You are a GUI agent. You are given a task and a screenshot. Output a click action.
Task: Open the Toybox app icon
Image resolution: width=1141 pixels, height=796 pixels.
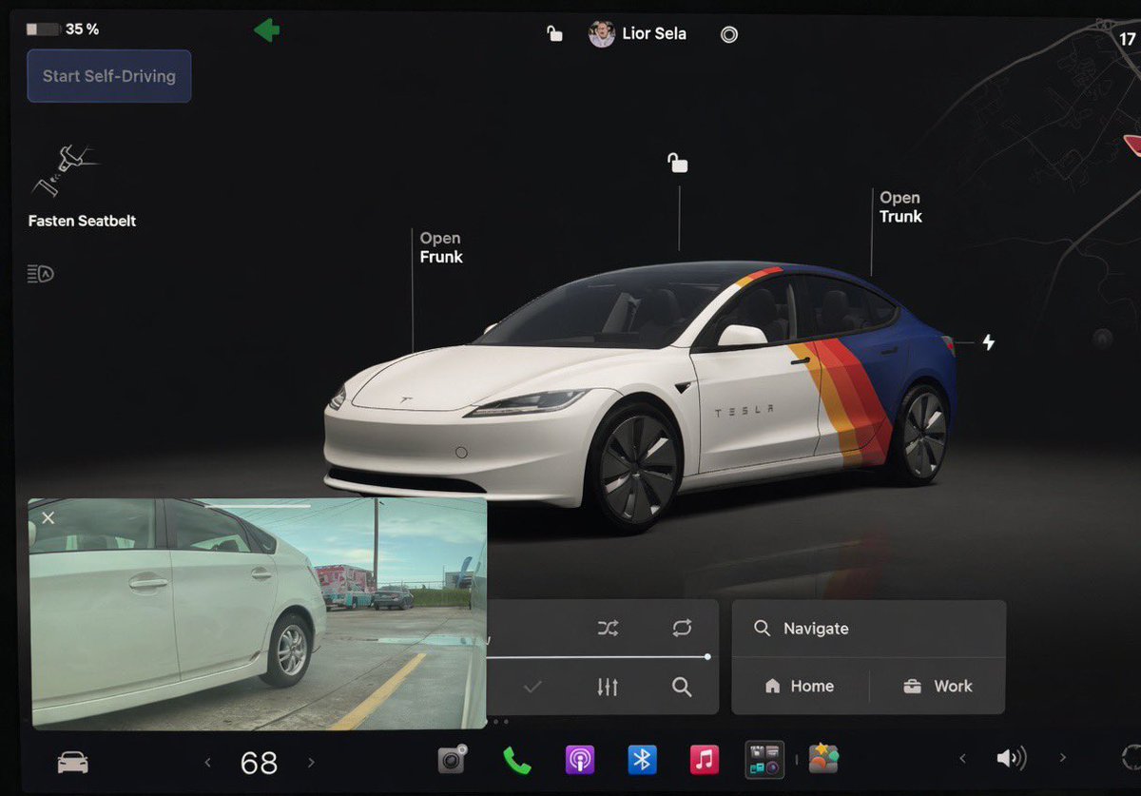tap(823, 759)
